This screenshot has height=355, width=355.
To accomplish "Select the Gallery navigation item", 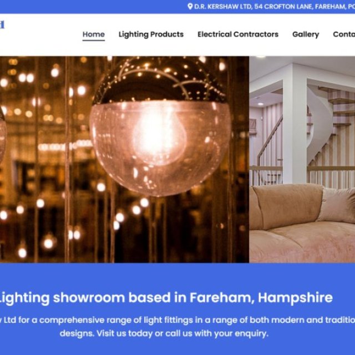I will pyautogui.click(x=306, y=34).
